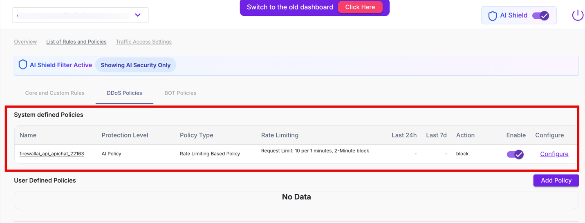Toggle the AI Shield switch off

click(540, 15)
